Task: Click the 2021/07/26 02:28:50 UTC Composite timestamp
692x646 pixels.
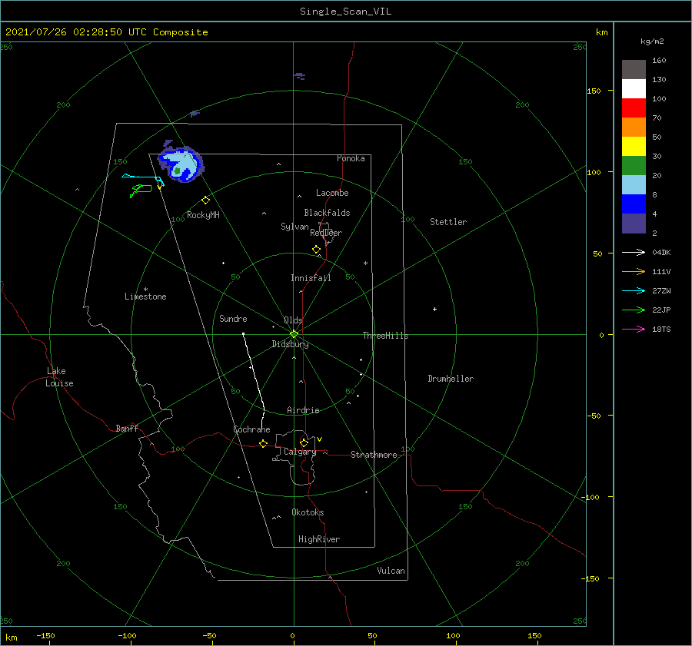Action: 106,32
